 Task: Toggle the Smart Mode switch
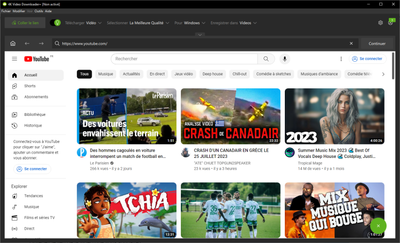point(55,23)
